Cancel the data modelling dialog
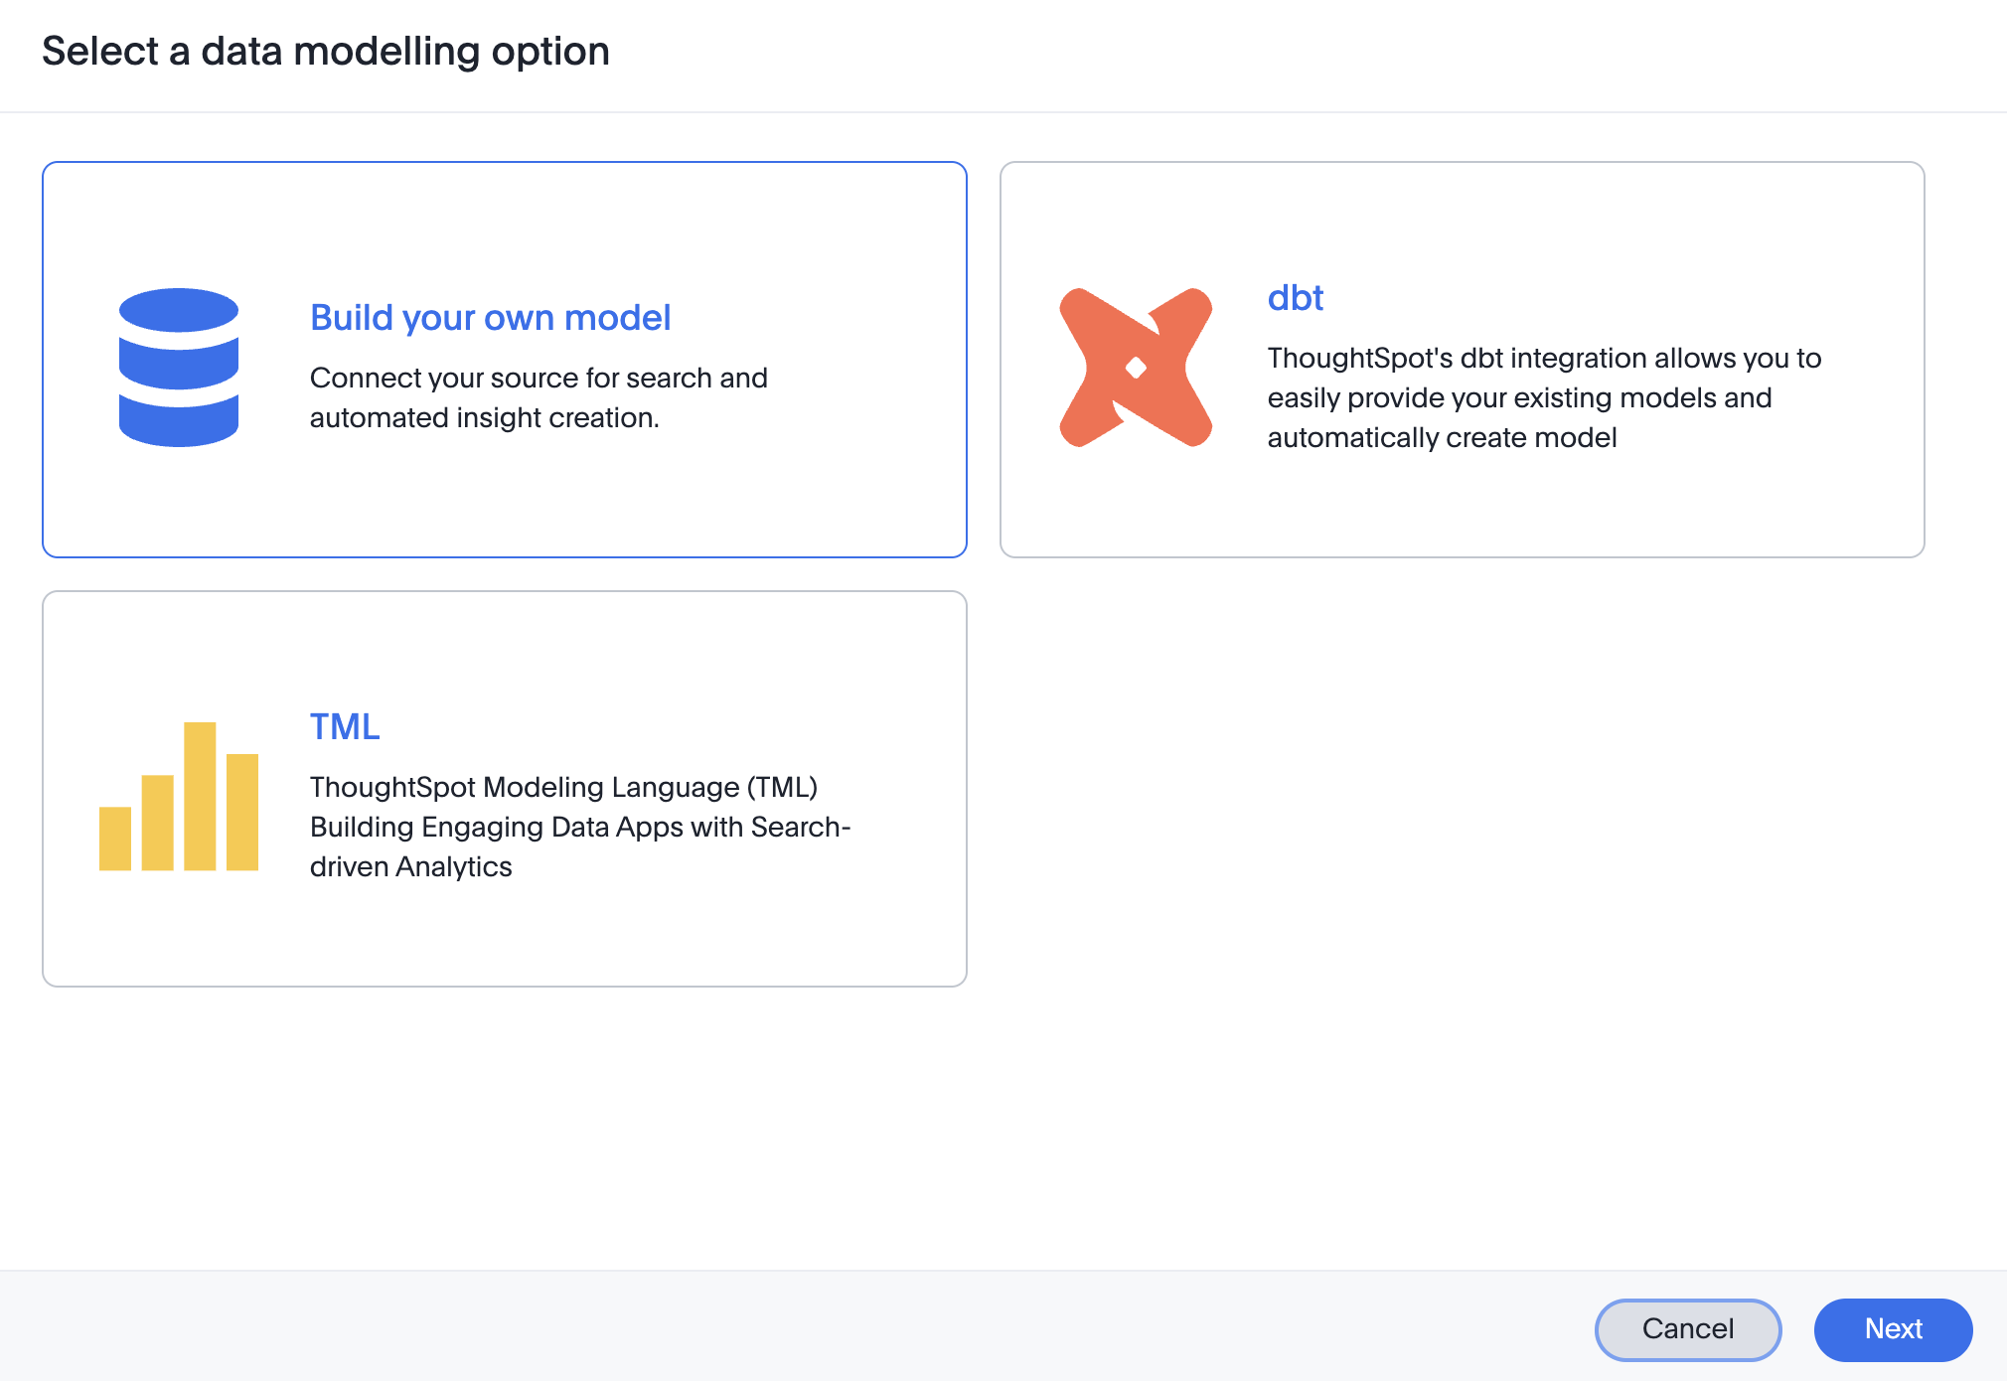The image size is (2007, 1381). click(1688, 1329)
